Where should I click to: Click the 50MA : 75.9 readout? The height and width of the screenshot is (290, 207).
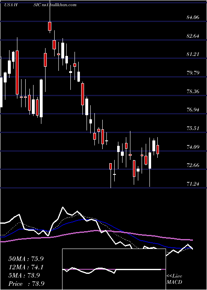coord(26,259)
